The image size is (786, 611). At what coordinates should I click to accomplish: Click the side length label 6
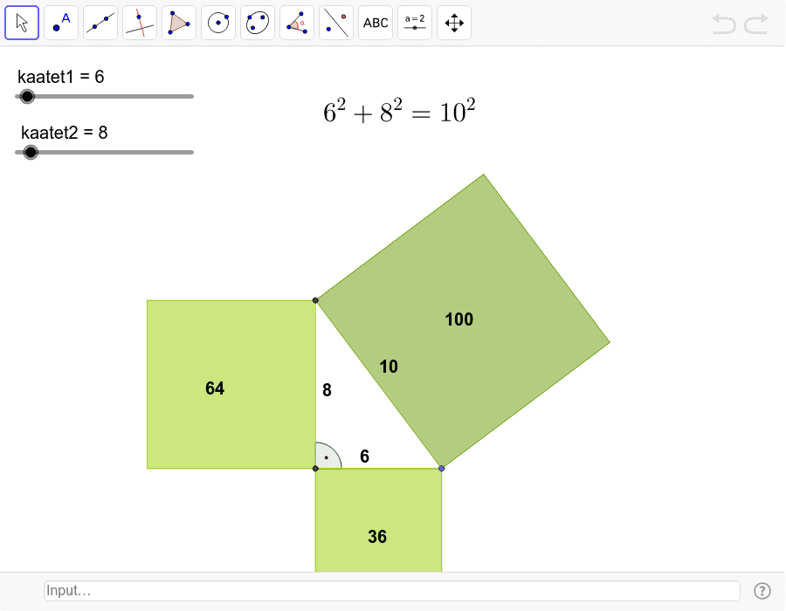pyautogui.click(x=364, y=457)
